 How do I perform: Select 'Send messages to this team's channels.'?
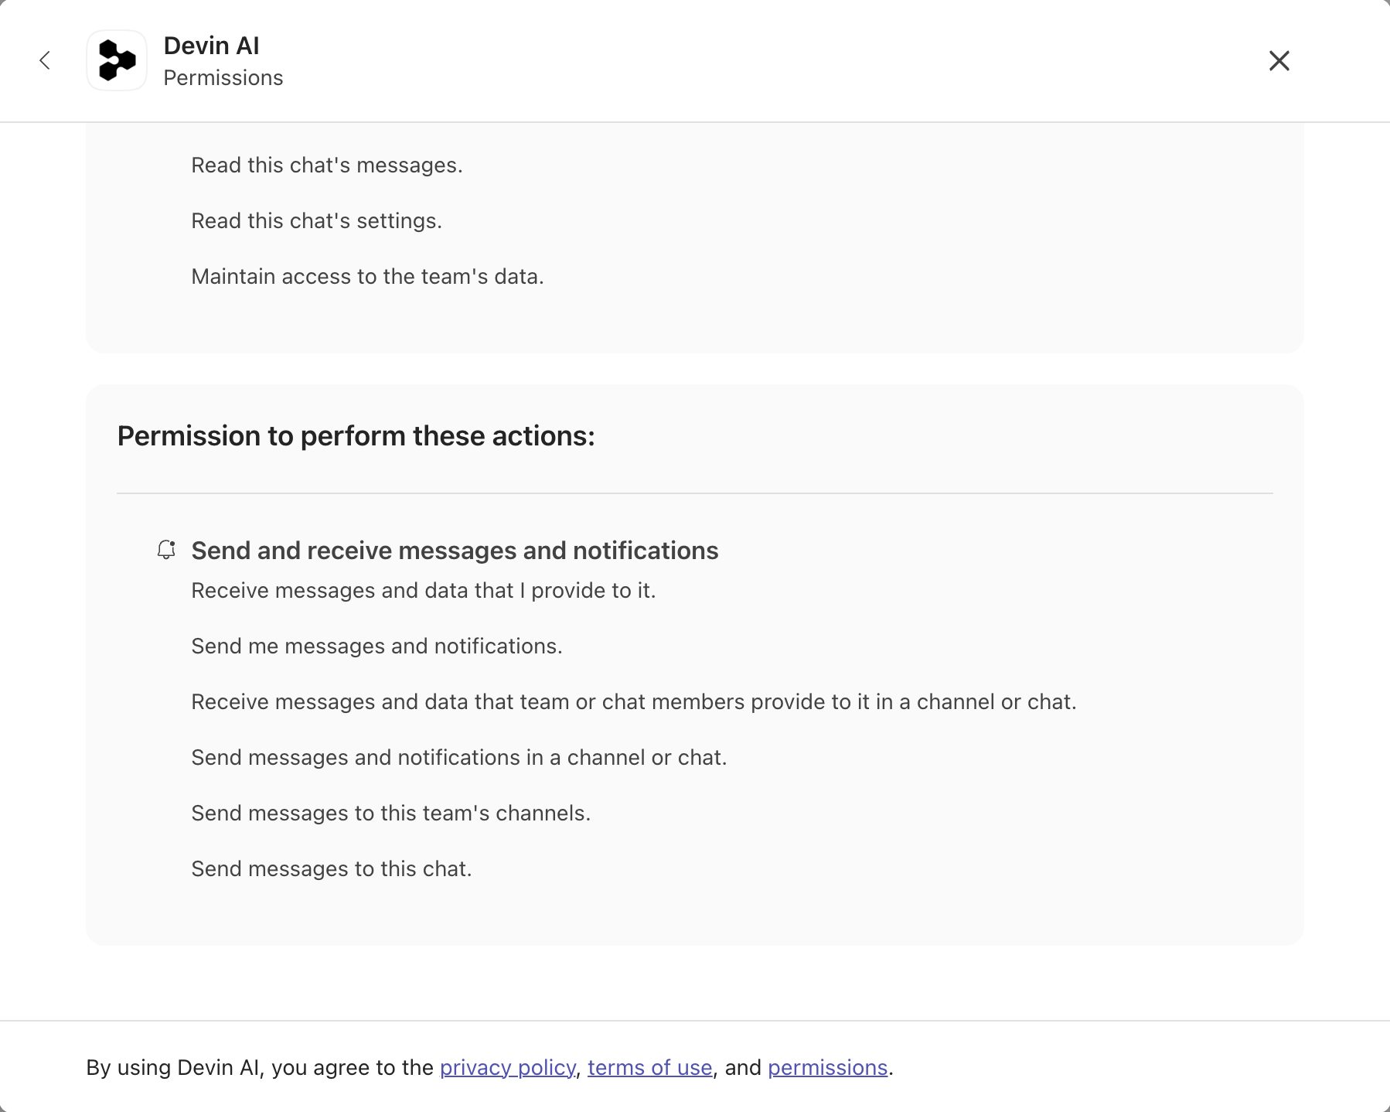point(390,814)
